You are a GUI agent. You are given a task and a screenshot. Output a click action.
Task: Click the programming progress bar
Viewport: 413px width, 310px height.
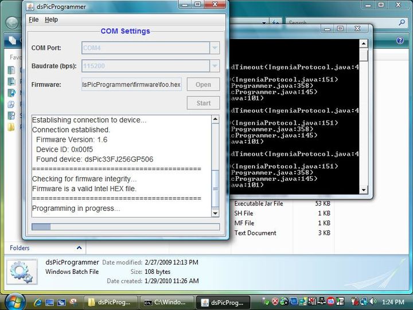tap(125, 227)
